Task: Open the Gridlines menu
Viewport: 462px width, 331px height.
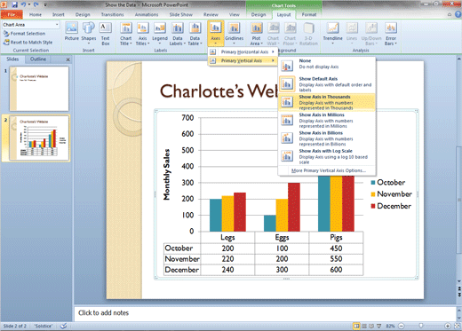Action: (x=234, y=34)
